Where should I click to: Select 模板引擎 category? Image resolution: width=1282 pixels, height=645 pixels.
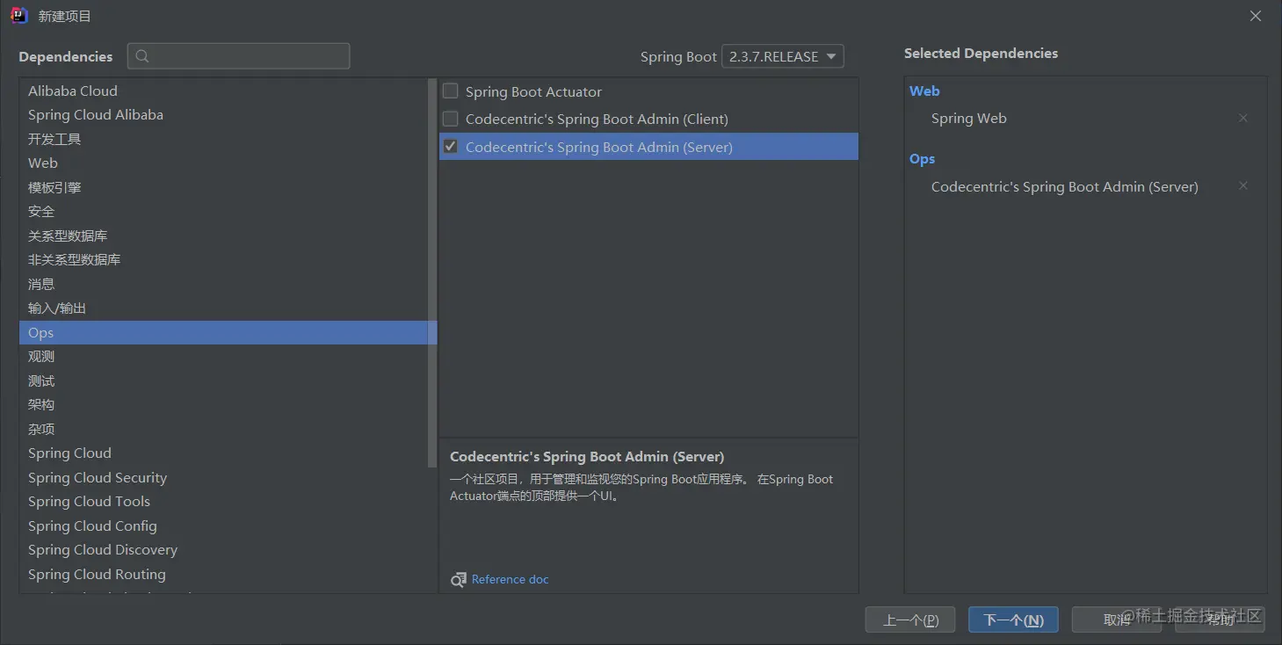pyautogui.click(x=223, y=187)
